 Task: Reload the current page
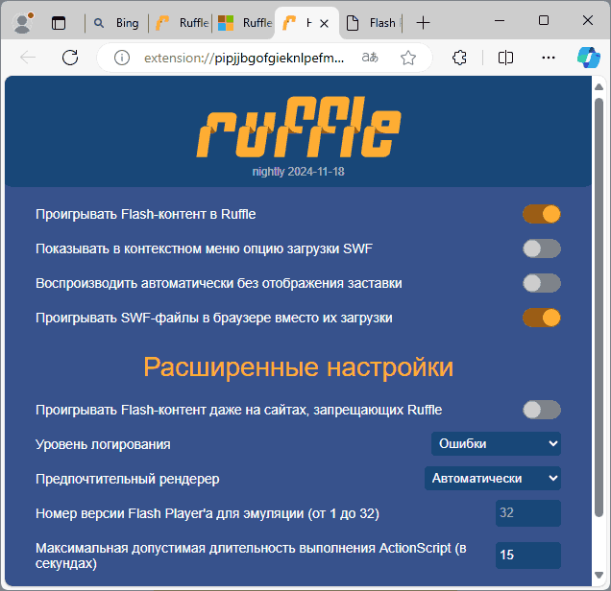click(x=70, y=58)
